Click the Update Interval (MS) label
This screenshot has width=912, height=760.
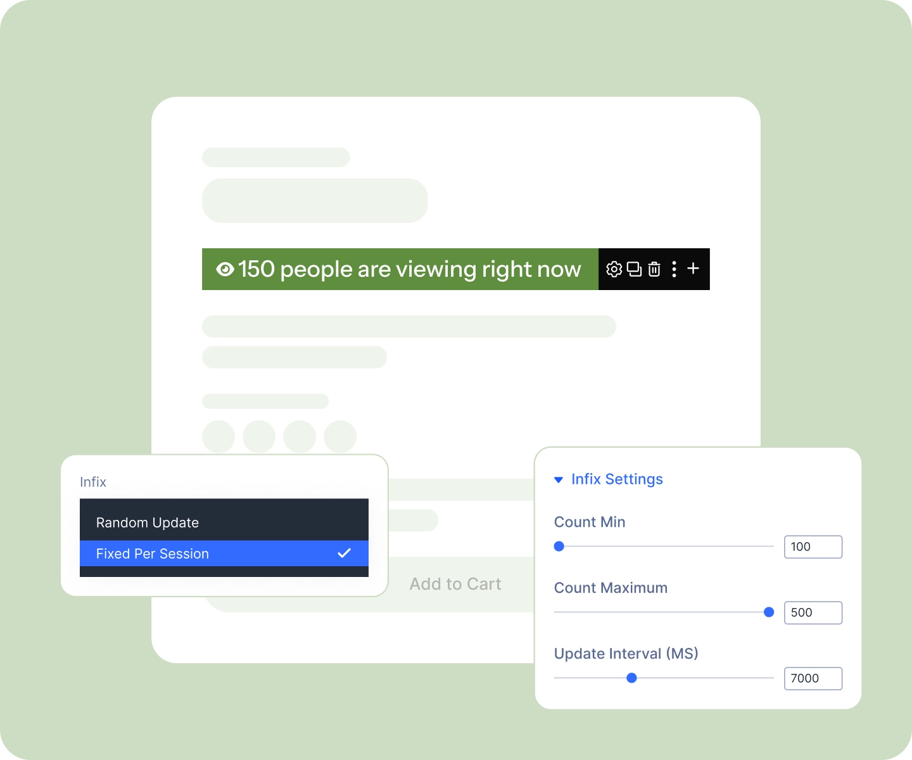tap(626, 654)
